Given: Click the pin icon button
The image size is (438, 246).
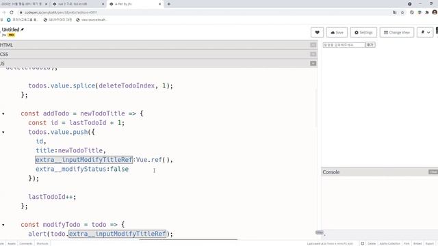Looking at the screenshot, I should (422, 32).
